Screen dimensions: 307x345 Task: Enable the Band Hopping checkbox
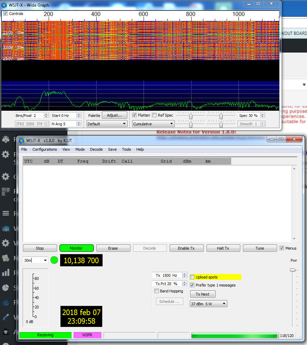click(156, 291)
